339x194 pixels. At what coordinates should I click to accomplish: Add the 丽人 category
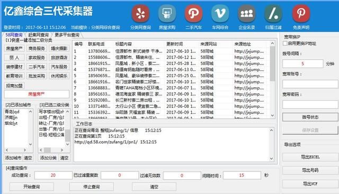click(x=14, y=58)
